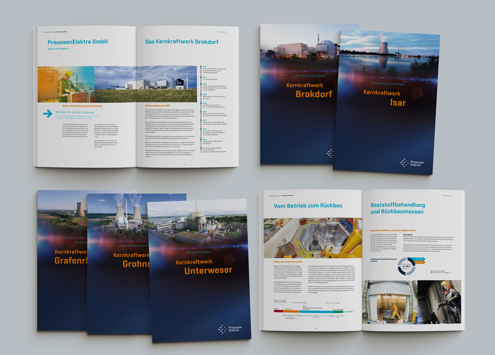Click the 2007 timeline marker
Viewport: 495px width, 355px height.
point(201,120)
